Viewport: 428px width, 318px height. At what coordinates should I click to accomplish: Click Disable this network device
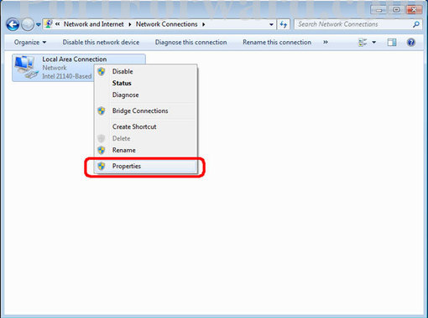[101, 43]
